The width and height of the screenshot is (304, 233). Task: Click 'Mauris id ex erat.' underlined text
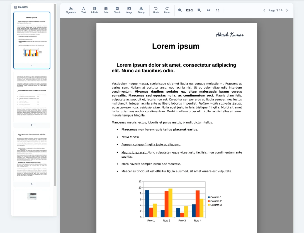[134, 152]
